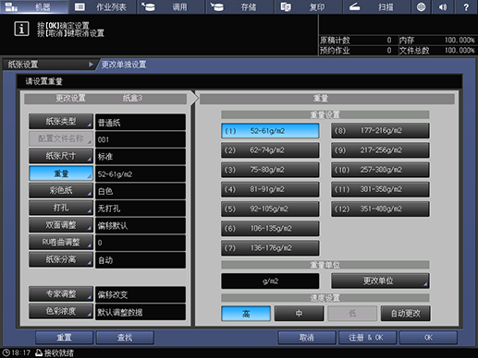Set speed to 高 (high)

tap(246, 314)
